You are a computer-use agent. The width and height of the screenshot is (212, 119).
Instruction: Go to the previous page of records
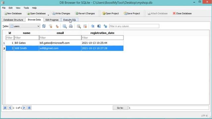10,108
